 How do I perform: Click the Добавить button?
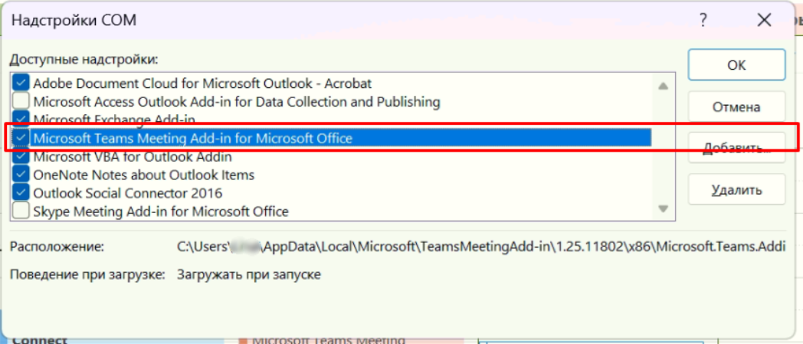point(736,148)
